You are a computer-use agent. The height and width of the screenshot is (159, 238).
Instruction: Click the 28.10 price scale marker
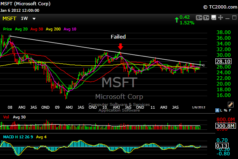coord(223,61)
